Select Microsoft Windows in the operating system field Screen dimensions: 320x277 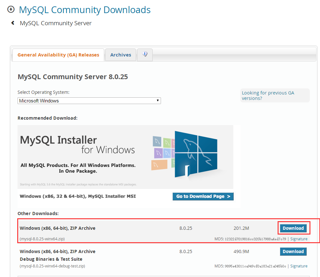[89, 101]
